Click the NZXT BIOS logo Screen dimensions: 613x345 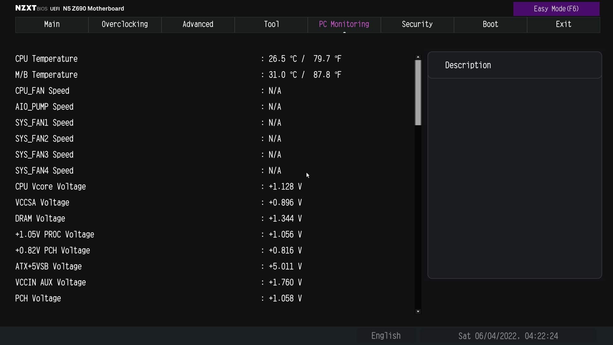point(31,8)
